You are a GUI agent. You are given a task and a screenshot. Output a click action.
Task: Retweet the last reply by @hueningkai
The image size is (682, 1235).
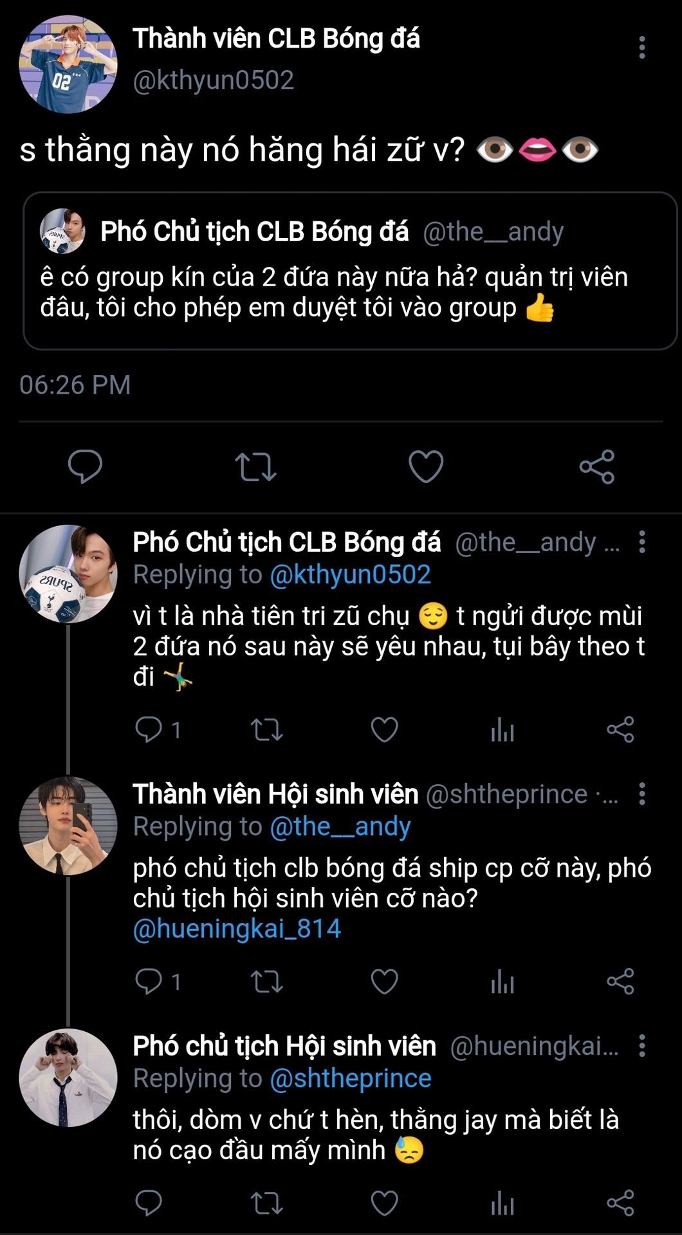coord(266,1204)
